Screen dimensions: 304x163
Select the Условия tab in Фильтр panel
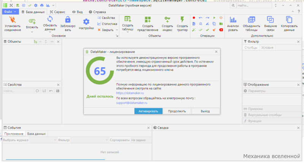[267, 48]
